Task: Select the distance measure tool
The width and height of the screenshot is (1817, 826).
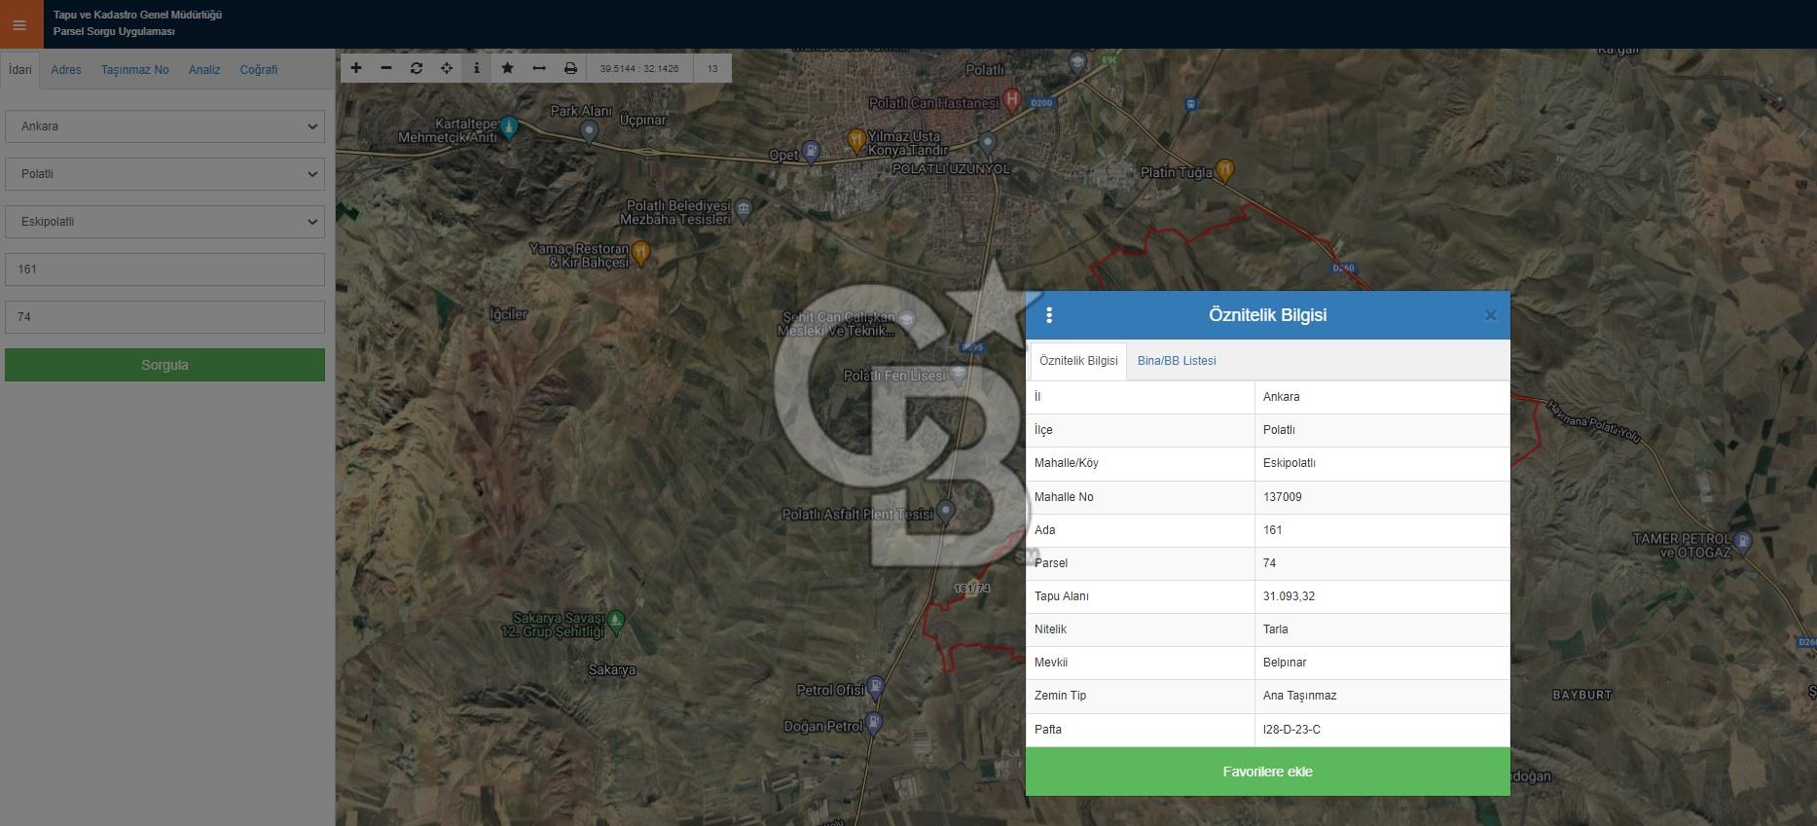Action: pyautogui.click(x=539, y=68)
